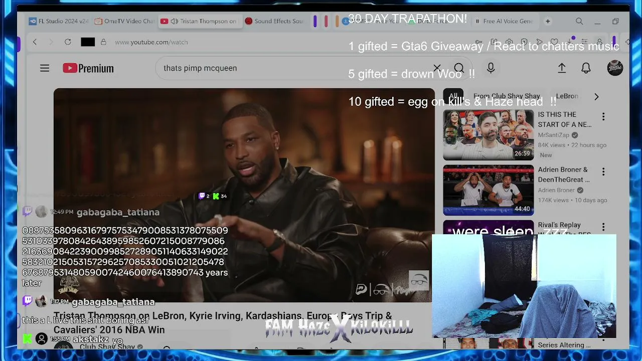Open options menu for MrSantiZap video

603,117
